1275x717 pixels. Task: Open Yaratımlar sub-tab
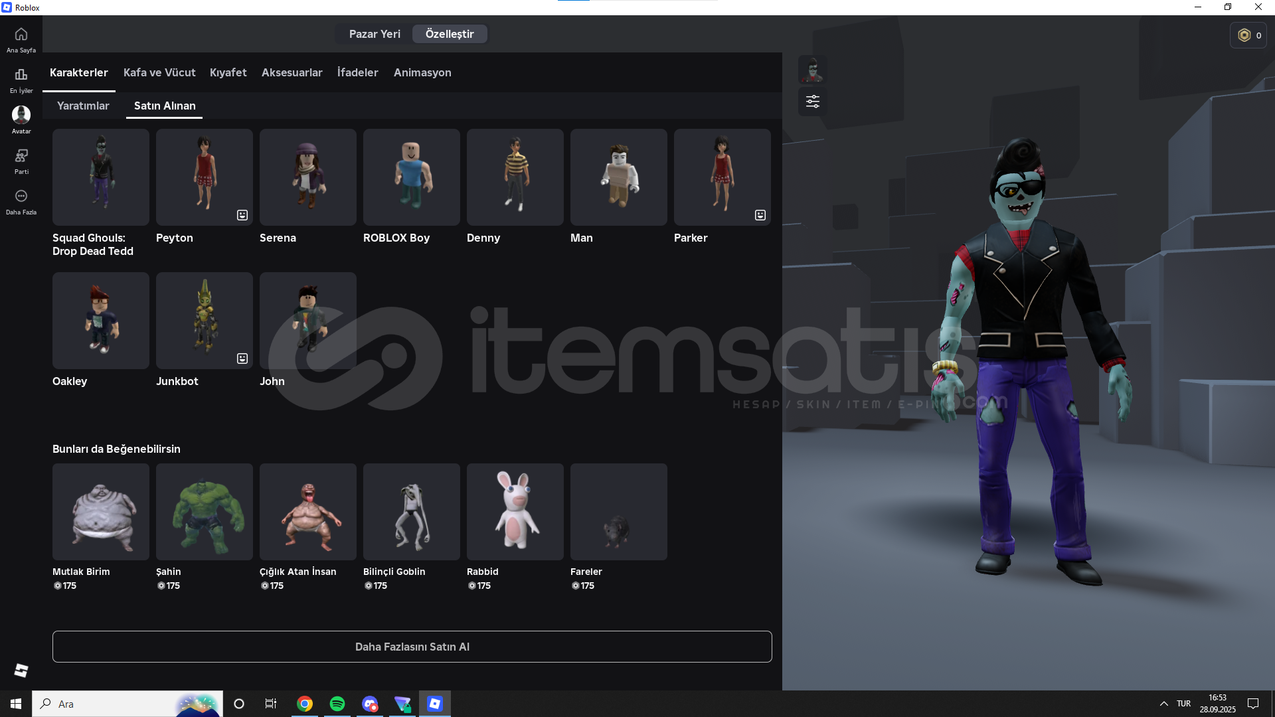click(83, 106)
